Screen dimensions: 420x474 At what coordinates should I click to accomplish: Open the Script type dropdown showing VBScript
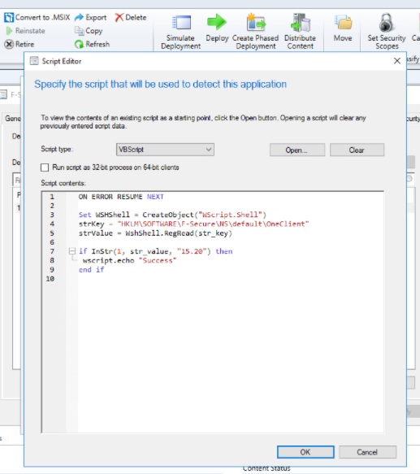pos(165,150)
